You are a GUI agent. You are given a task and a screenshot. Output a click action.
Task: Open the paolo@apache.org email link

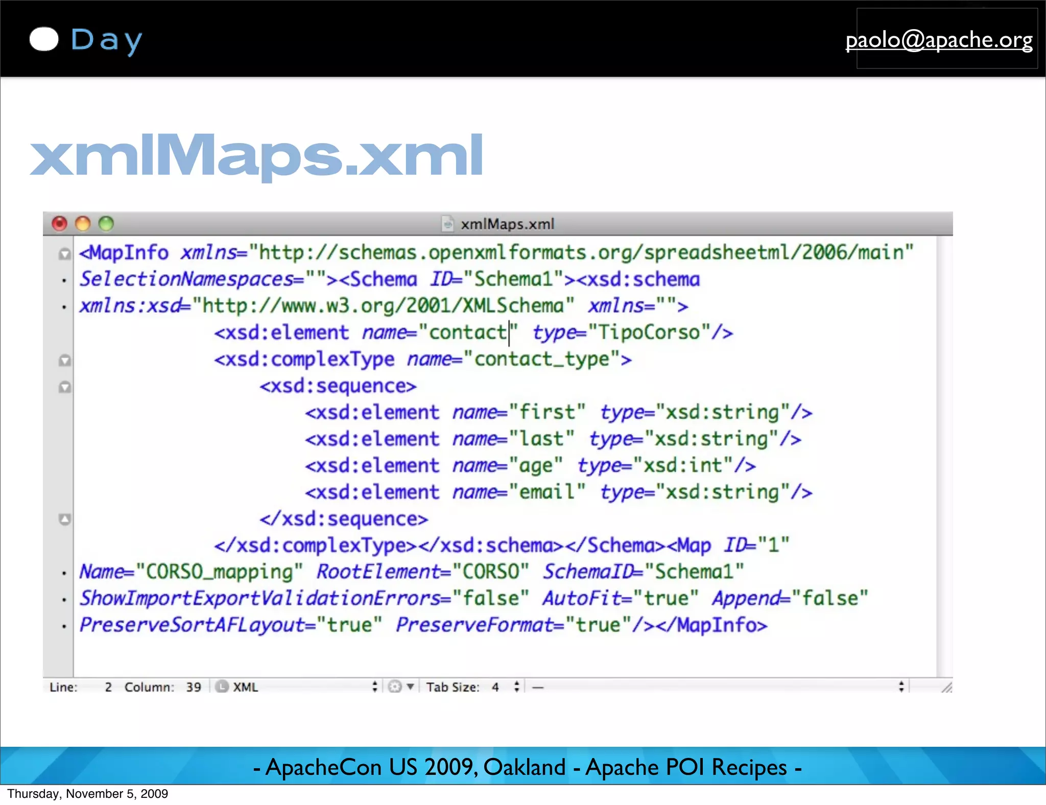pos(939,40)
